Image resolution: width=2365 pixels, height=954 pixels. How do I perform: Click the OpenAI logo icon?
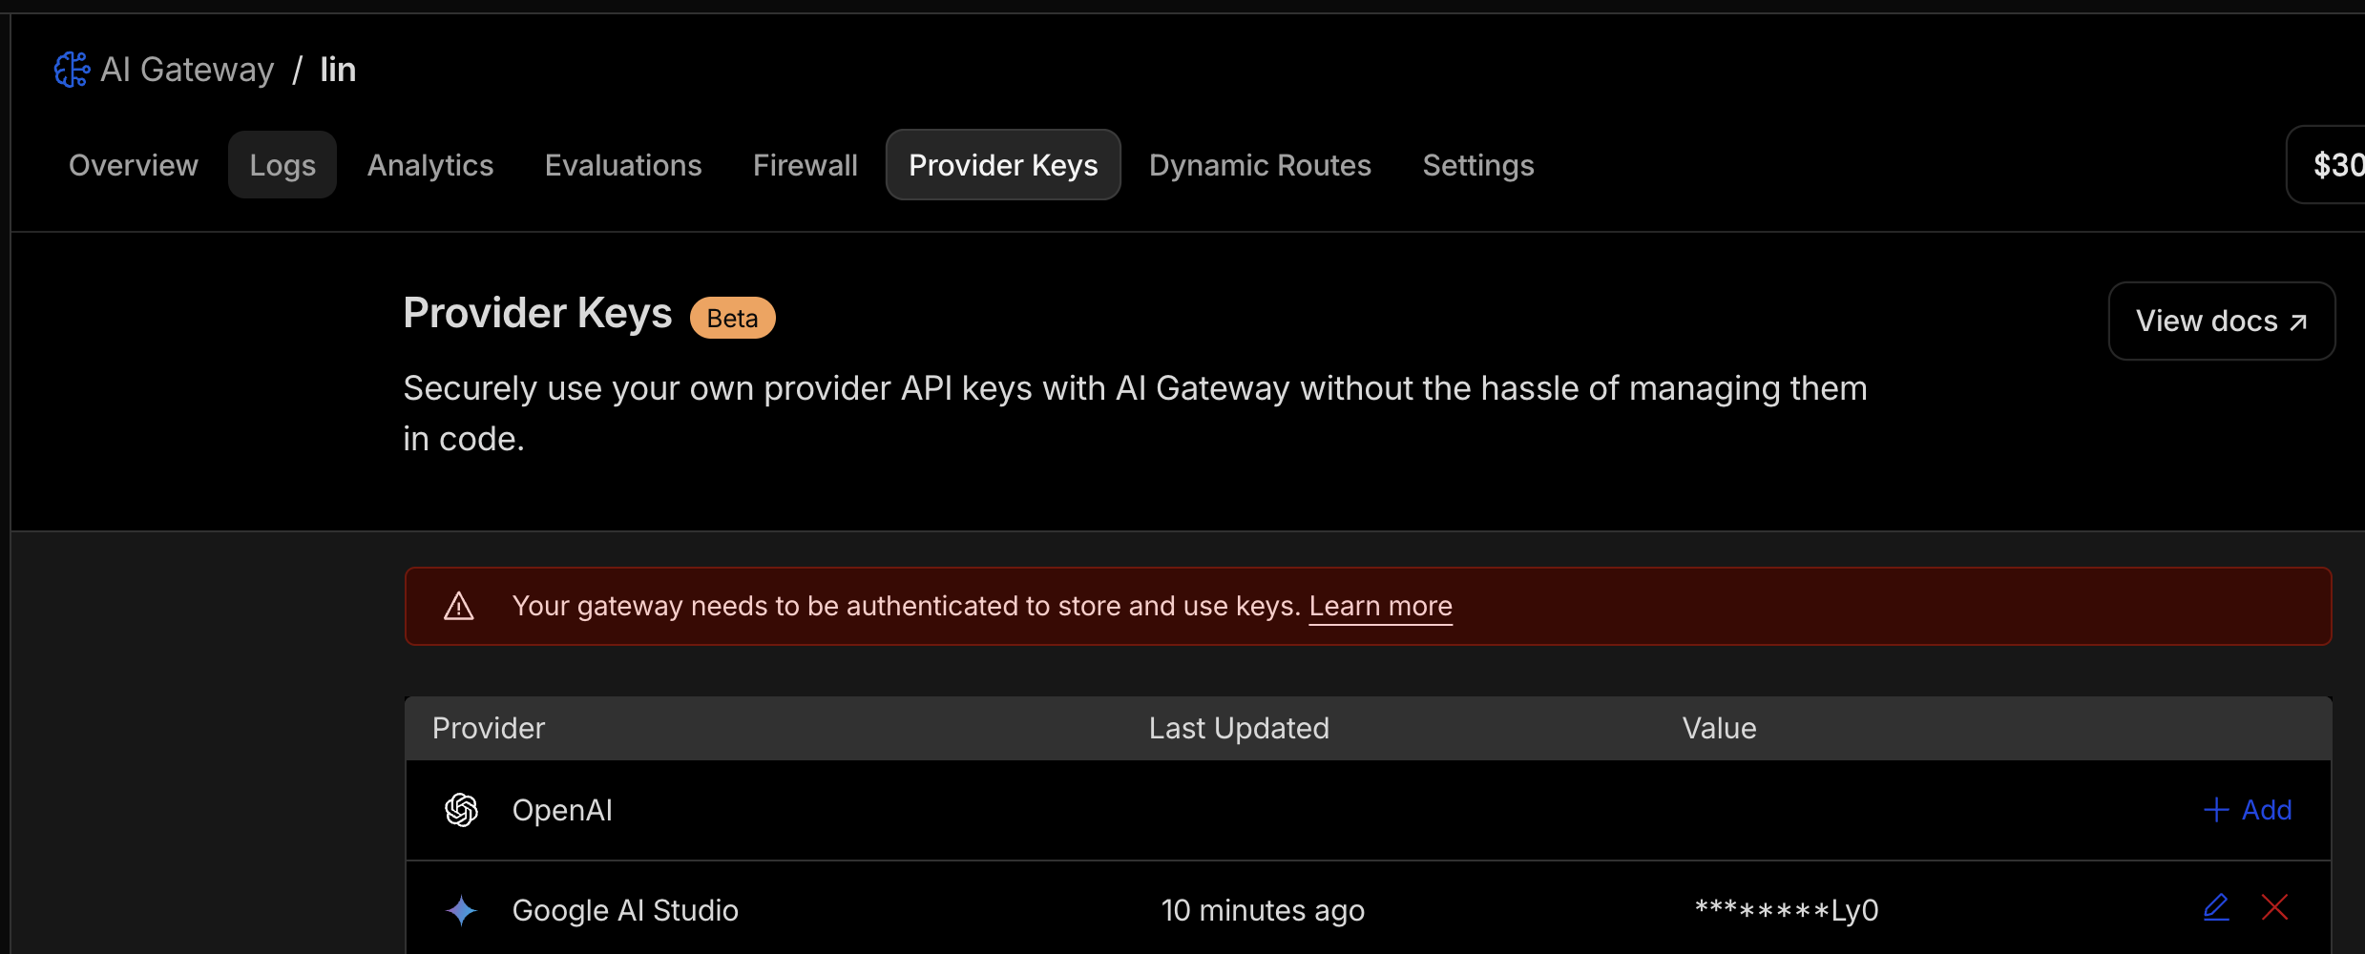click(462, 810)
